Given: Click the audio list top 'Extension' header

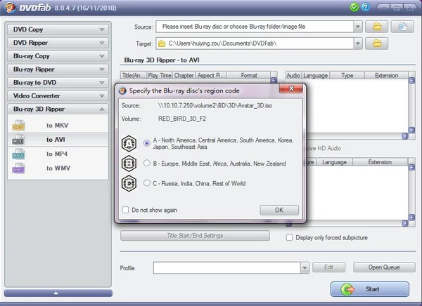Looking at the screenshot, I should [x=386, y=76].
